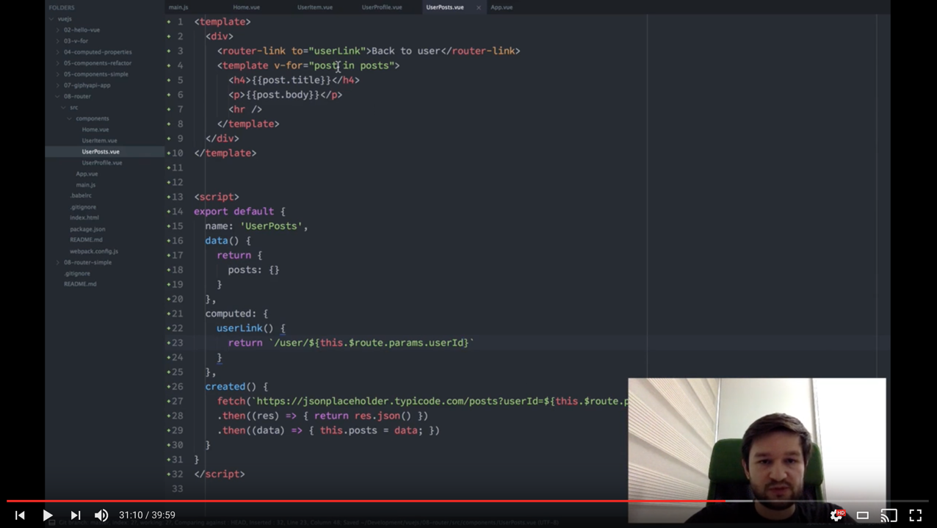
Task: Open webpack.config.js in the sidebar
Action: point(94,251)
